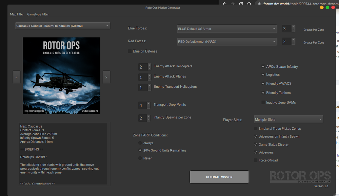The image size is (339, 196).
Task: Enable the Force Offroad checkbox
Action: click(x=256, y=160)
